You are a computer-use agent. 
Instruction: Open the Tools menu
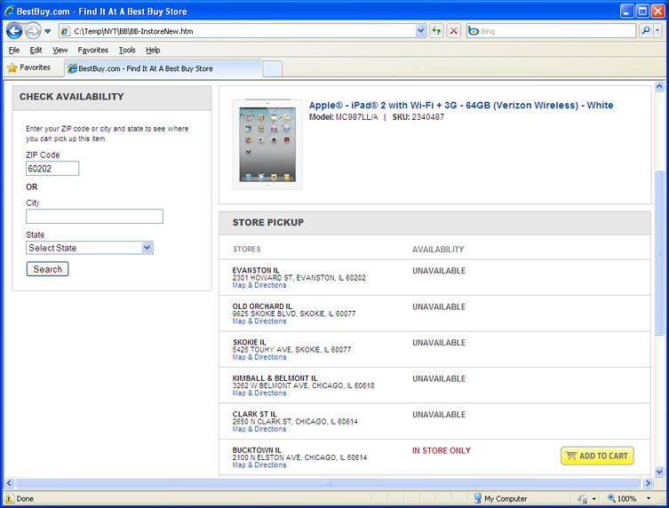(x=127, y=50)
